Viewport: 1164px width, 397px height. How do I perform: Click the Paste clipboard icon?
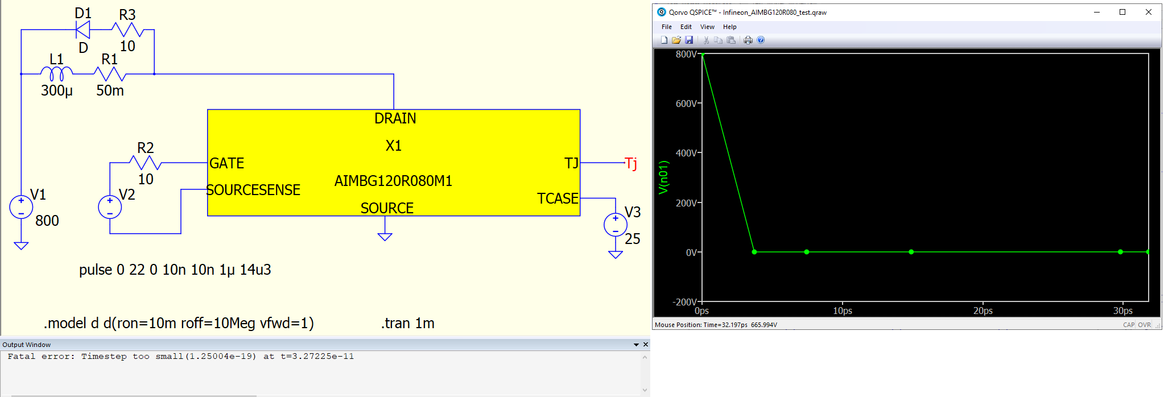click(732, 40)
